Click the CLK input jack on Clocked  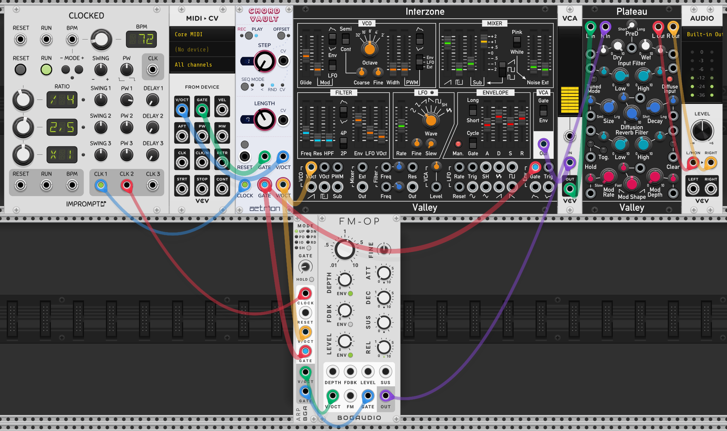pos(153,69)
